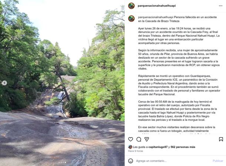Click the header profile avatar of parquenacionalnahuelhuapi

[x=131, y=6]
